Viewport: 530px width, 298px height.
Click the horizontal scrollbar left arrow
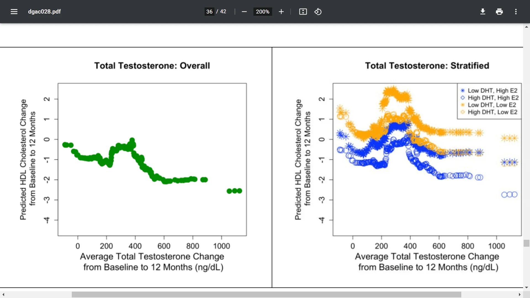point(3,295)
